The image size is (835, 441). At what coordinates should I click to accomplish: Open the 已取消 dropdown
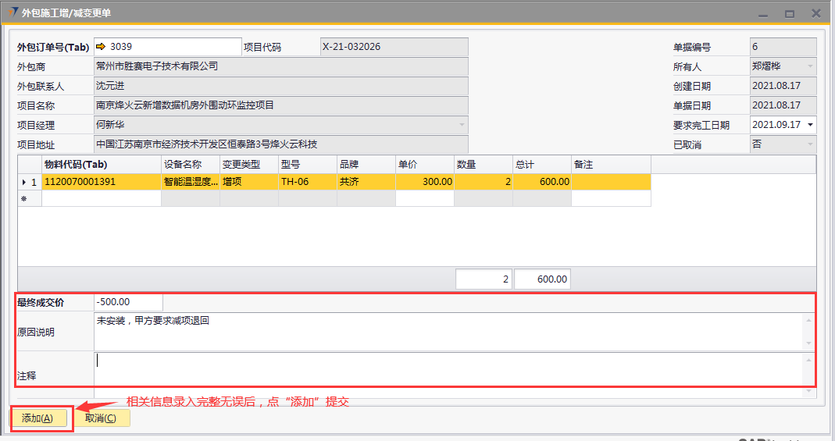[810, 144]
